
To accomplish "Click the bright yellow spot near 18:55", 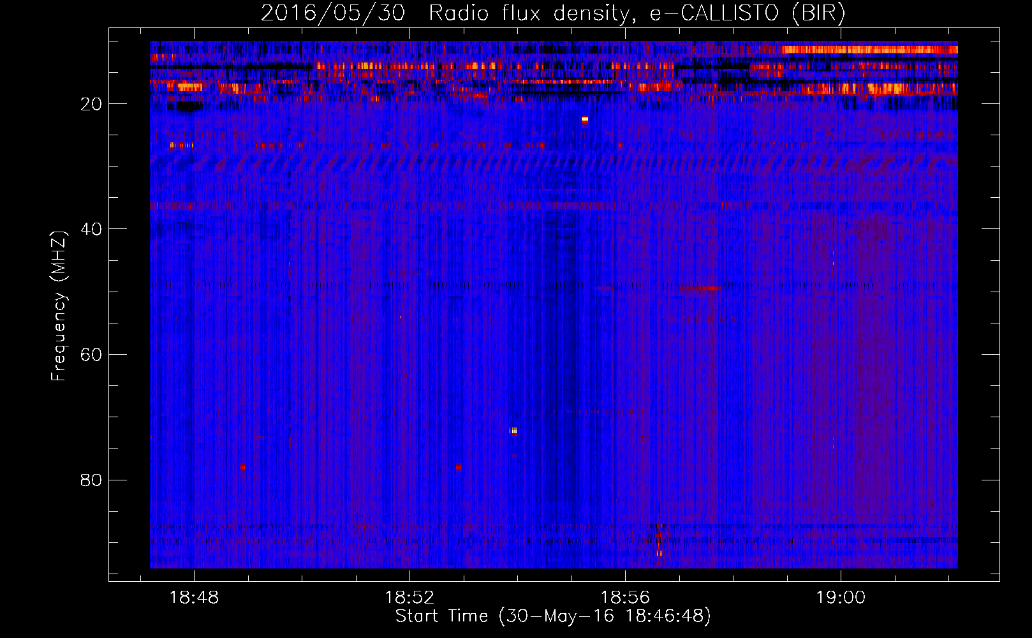I will (x=584, y=119).
